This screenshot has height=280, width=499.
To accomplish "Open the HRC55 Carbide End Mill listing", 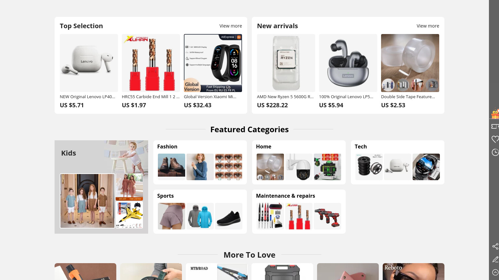I will (151, 63).
